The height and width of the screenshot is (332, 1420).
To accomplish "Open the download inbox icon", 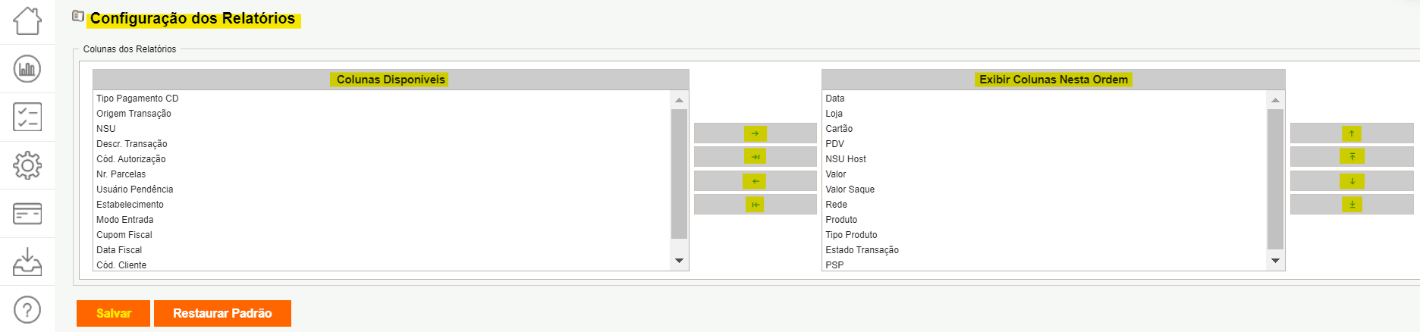I will (27, 262).
